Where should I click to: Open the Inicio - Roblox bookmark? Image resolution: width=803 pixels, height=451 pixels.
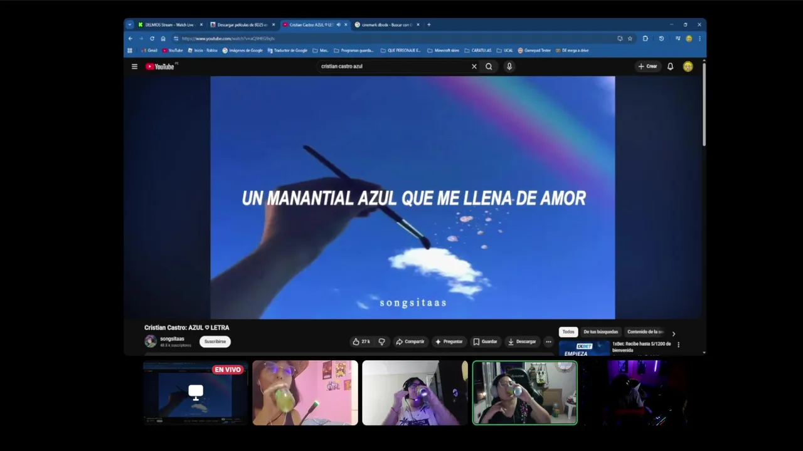tap(203, 50)
